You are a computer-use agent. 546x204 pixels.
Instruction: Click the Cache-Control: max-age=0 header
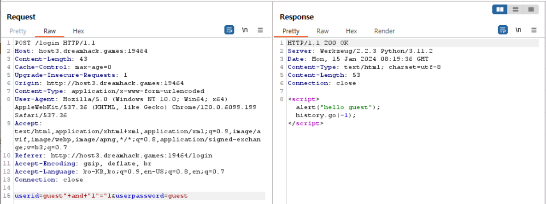pyautogui.click(x=63, y=67)
